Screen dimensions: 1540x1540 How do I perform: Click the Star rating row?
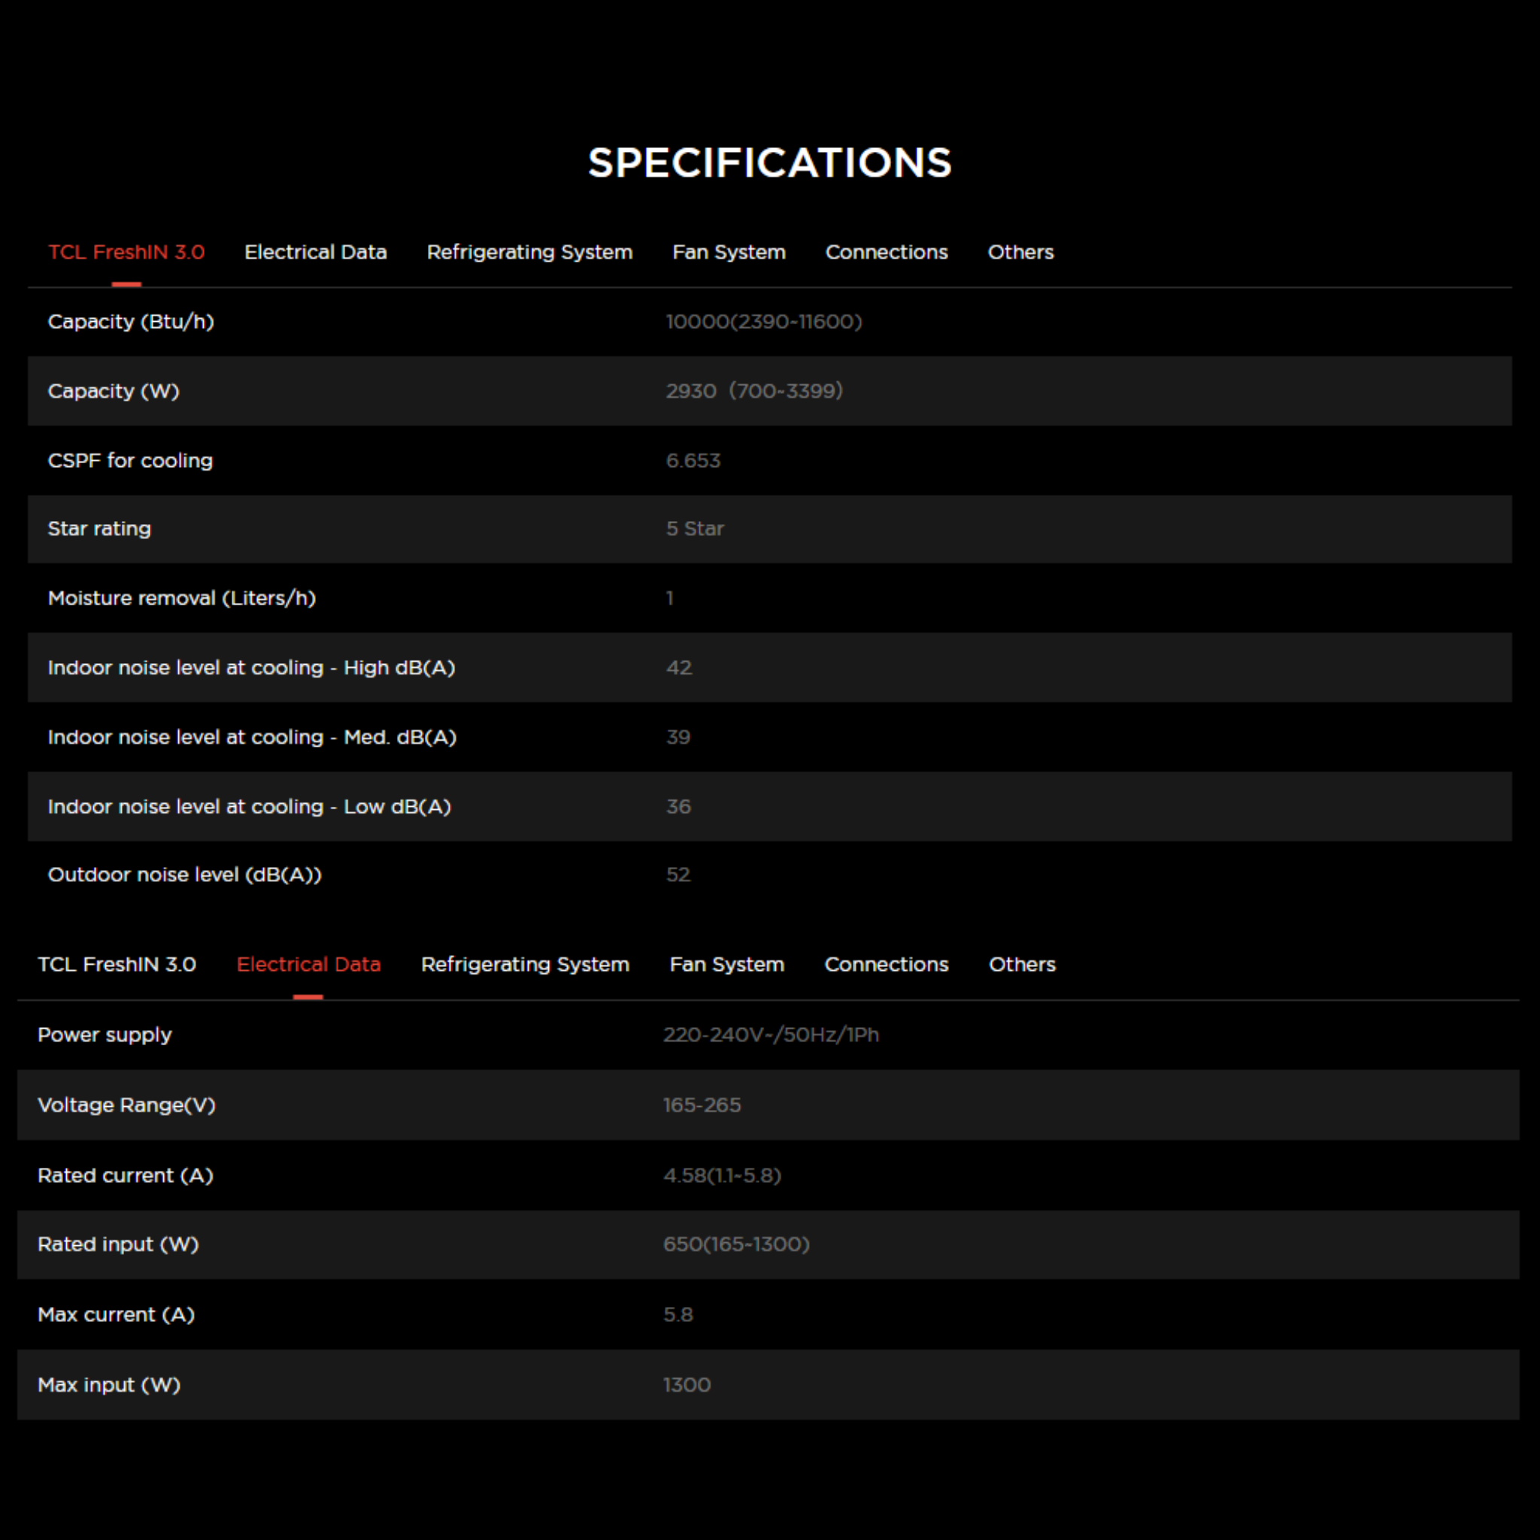[x=769, y=529]
